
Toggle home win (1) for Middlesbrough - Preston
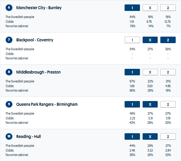tap(132, 72)
